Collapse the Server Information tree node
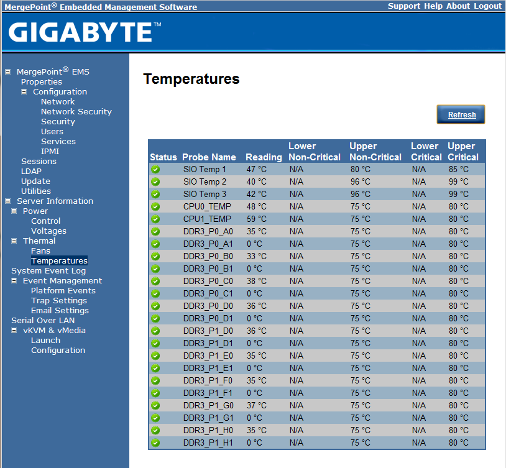The width and height of the screenshot is (506, 468). pyautogui.click(x=8, y=201)
